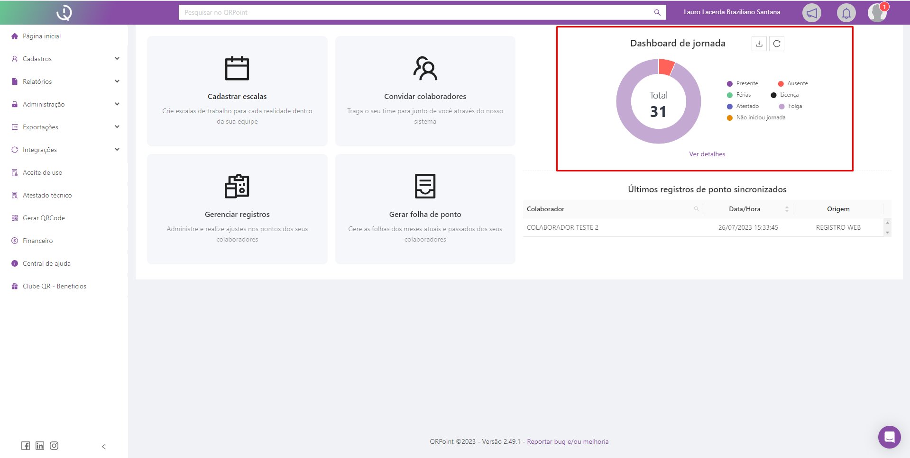Expand the Relatórios menu section
This screenshot has height=458, width=910.
pos(65,81)
